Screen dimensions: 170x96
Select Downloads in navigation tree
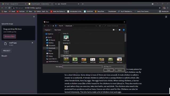point(51,48)
